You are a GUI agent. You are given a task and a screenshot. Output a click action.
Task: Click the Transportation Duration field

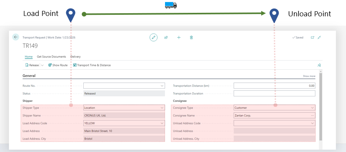pos(274,93)
